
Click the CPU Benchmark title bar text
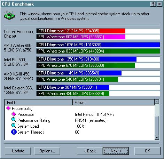[18, 4]
